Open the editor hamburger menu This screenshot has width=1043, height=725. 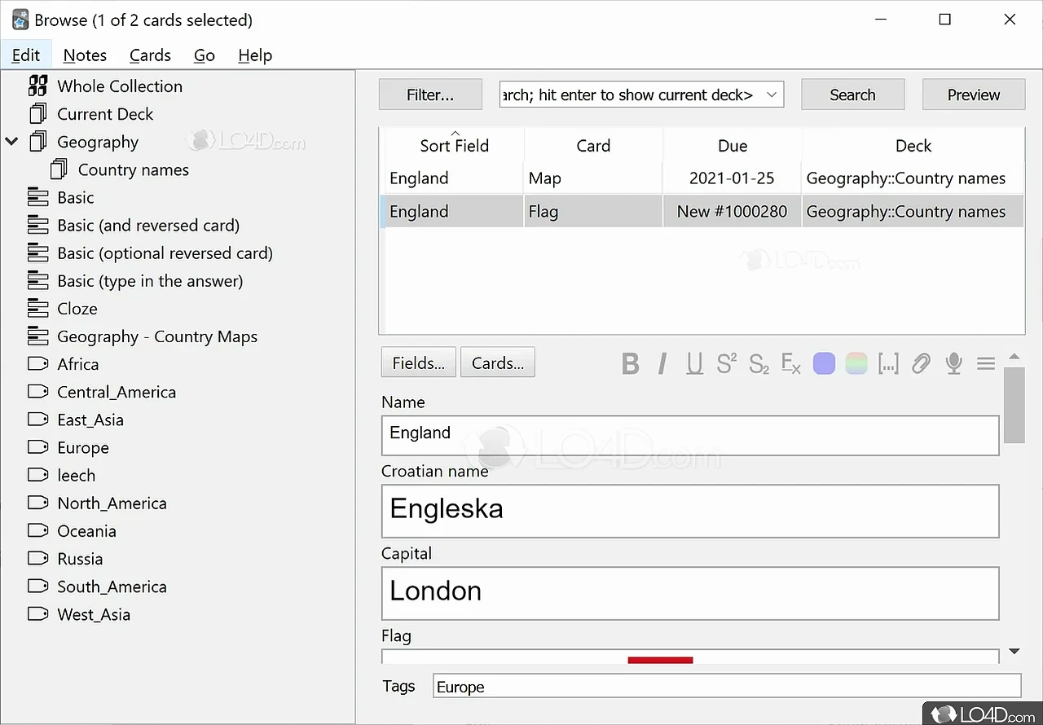tap(986, 363)
